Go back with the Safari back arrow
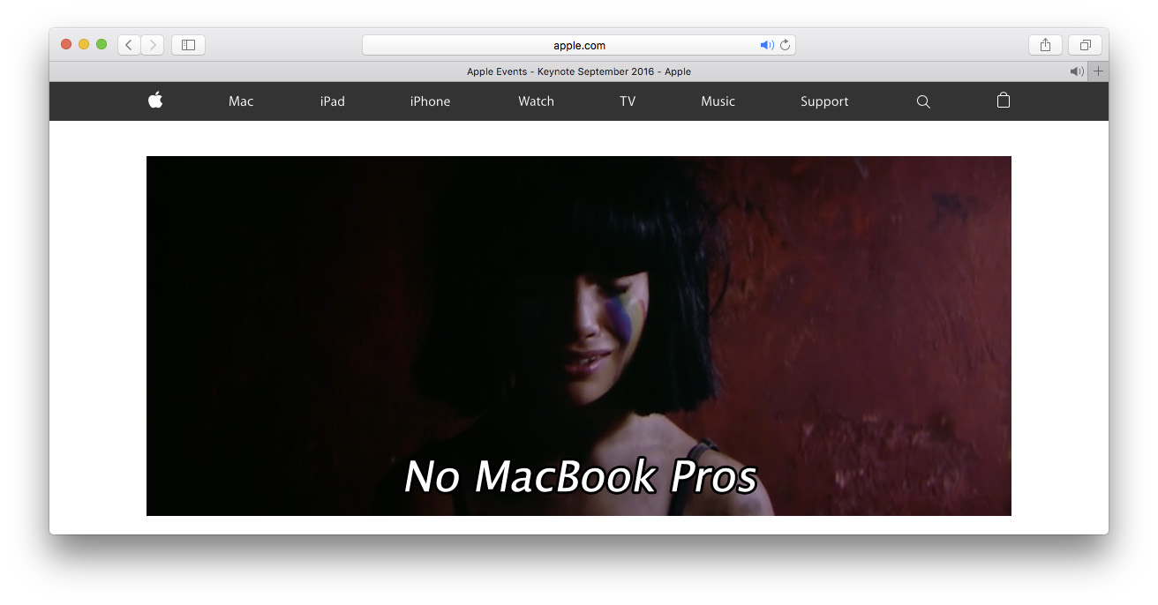This screenshot has height=605, width=1158. [129, 45]
